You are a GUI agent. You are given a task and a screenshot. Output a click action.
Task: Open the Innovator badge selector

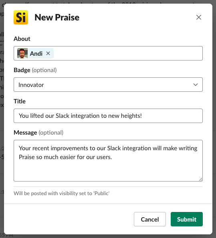[108, 85]
